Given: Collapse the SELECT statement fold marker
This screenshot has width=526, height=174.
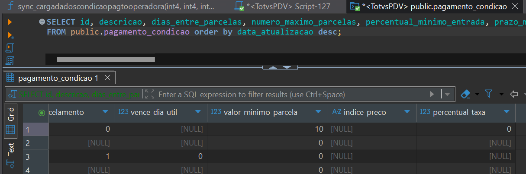Looking at the screenshot, I should tap(42, 22).
